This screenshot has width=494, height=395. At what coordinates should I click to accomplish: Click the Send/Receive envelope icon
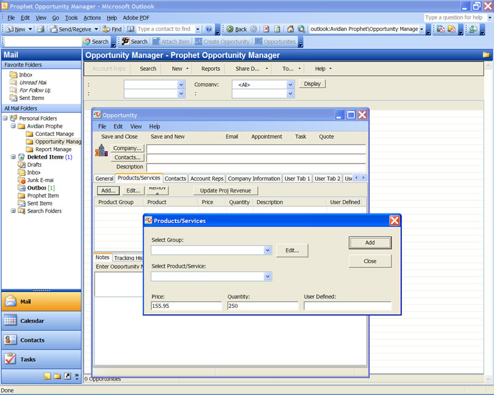tap(54, 29)
